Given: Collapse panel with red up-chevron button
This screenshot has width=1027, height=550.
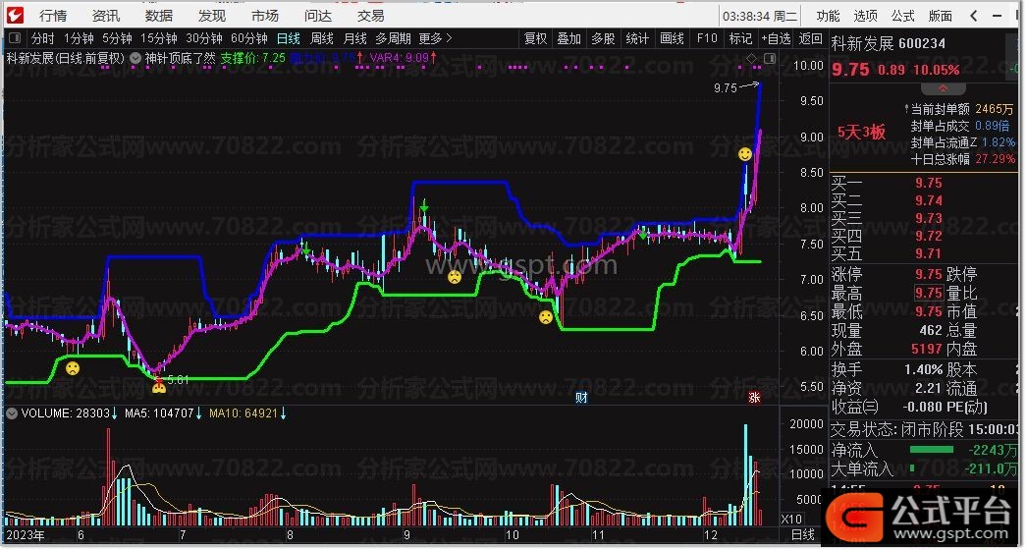Looking at the screenshot, I should click(x=943, y=89).
